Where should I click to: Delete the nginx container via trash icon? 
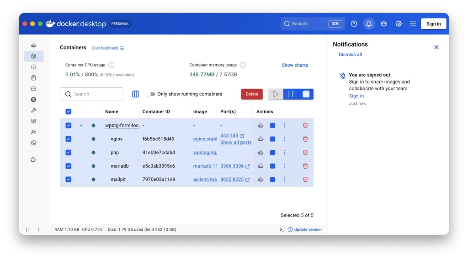(305, 139)
